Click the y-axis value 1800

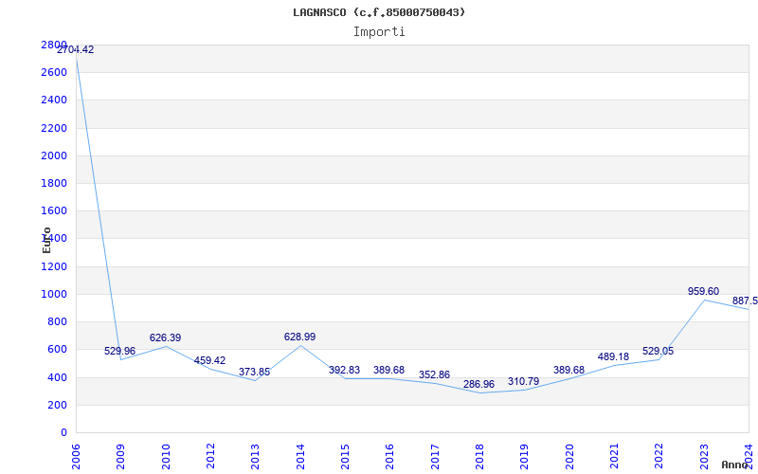[54, 183]
